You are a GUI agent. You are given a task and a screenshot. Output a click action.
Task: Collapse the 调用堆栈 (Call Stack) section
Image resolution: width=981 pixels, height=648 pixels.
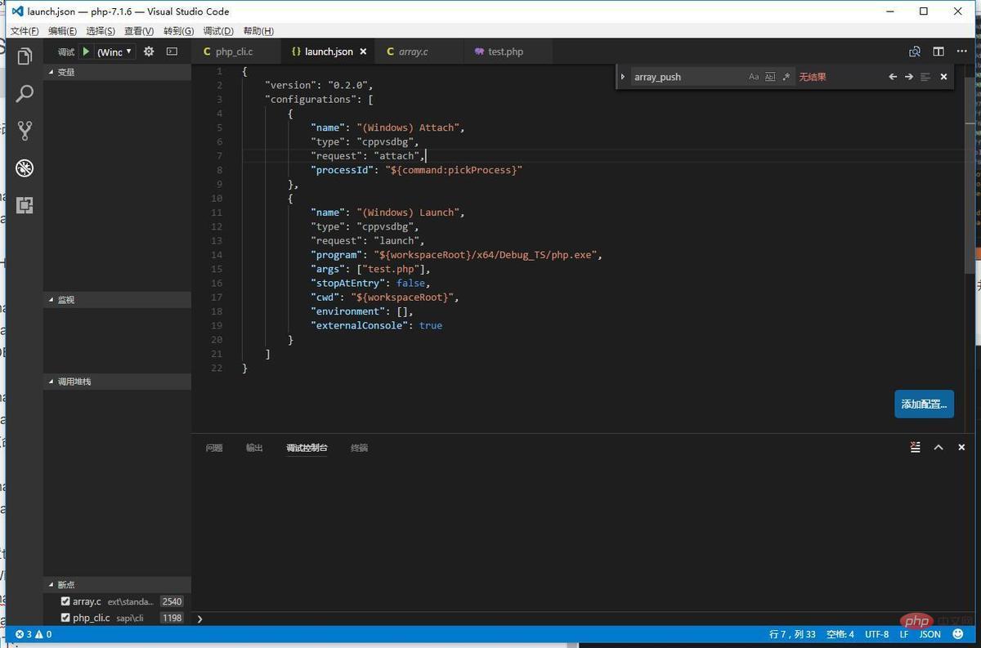[x=117, y=382]
